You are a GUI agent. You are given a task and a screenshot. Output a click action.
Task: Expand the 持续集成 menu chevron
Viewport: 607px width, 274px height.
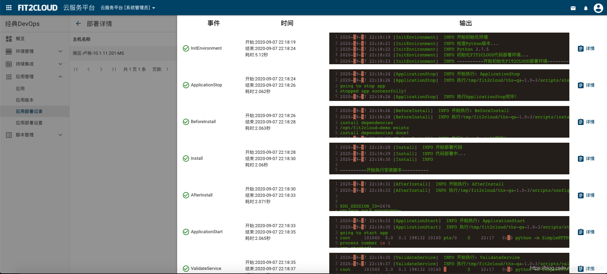(60, 64)
